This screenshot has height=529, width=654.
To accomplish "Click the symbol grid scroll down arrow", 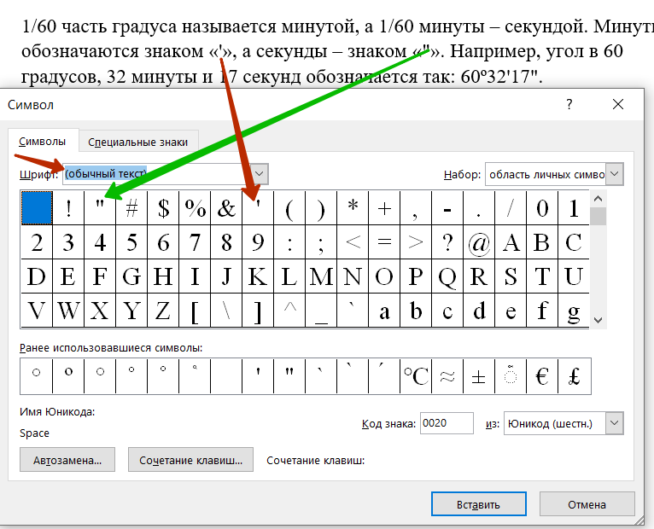I will tap(599, 320).
